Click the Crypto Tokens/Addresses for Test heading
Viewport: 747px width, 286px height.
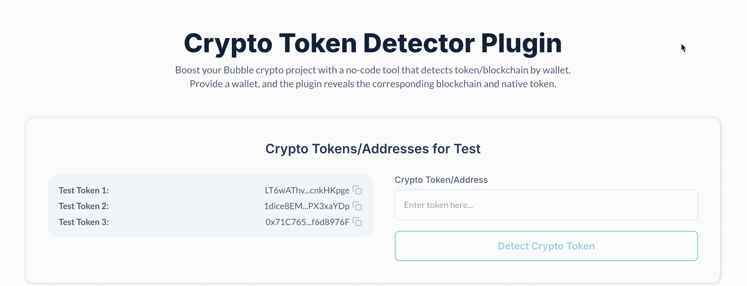373,148
